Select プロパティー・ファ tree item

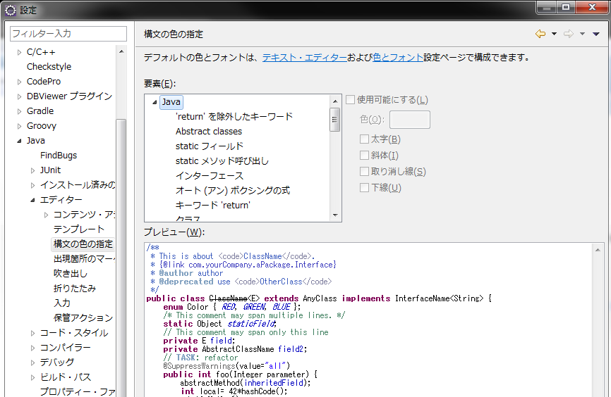[x=78, y=391]
